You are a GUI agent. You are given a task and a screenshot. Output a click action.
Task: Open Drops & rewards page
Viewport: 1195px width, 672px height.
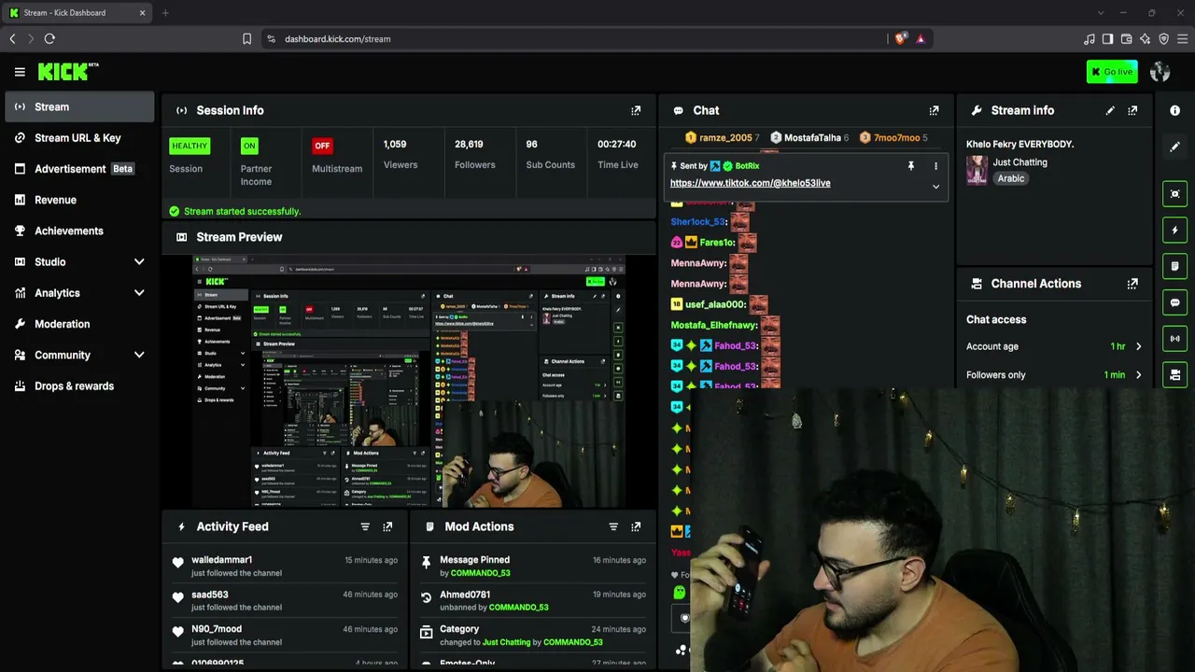[x=79, y=386]
